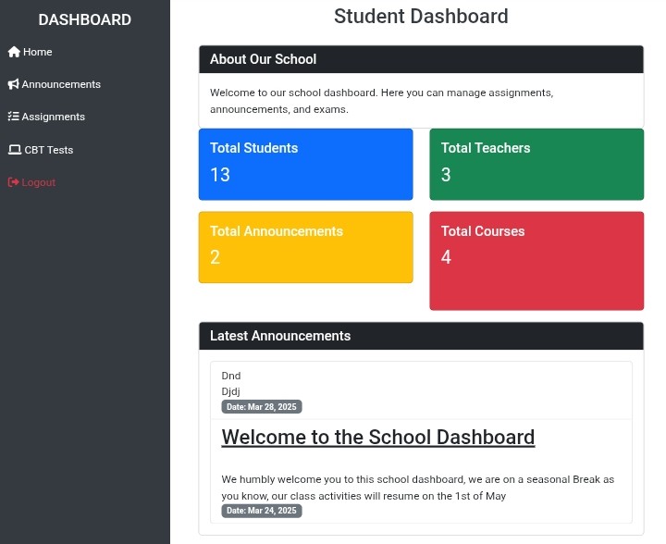This screenshot has height=544, width=666.
Task: Click the Announcements megaphone icon
Action: 14,85
